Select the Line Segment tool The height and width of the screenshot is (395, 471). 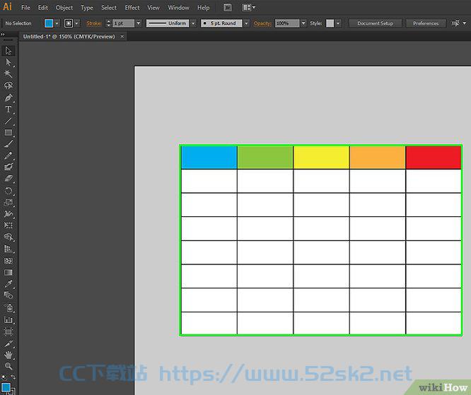click(x=8, y=121)
